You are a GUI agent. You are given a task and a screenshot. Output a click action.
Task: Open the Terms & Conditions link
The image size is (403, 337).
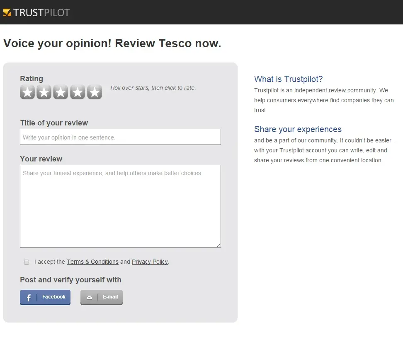(92, 262)
